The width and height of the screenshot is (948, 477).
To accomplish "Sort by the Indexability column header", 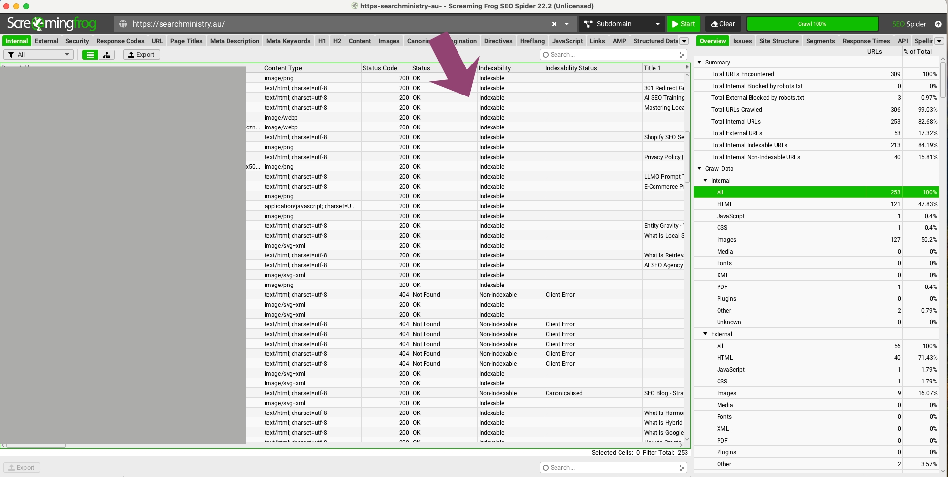I will point(511,68).
